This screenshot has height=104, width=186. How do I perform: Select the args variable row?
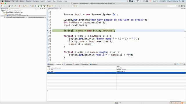click(x=116, y=70)
